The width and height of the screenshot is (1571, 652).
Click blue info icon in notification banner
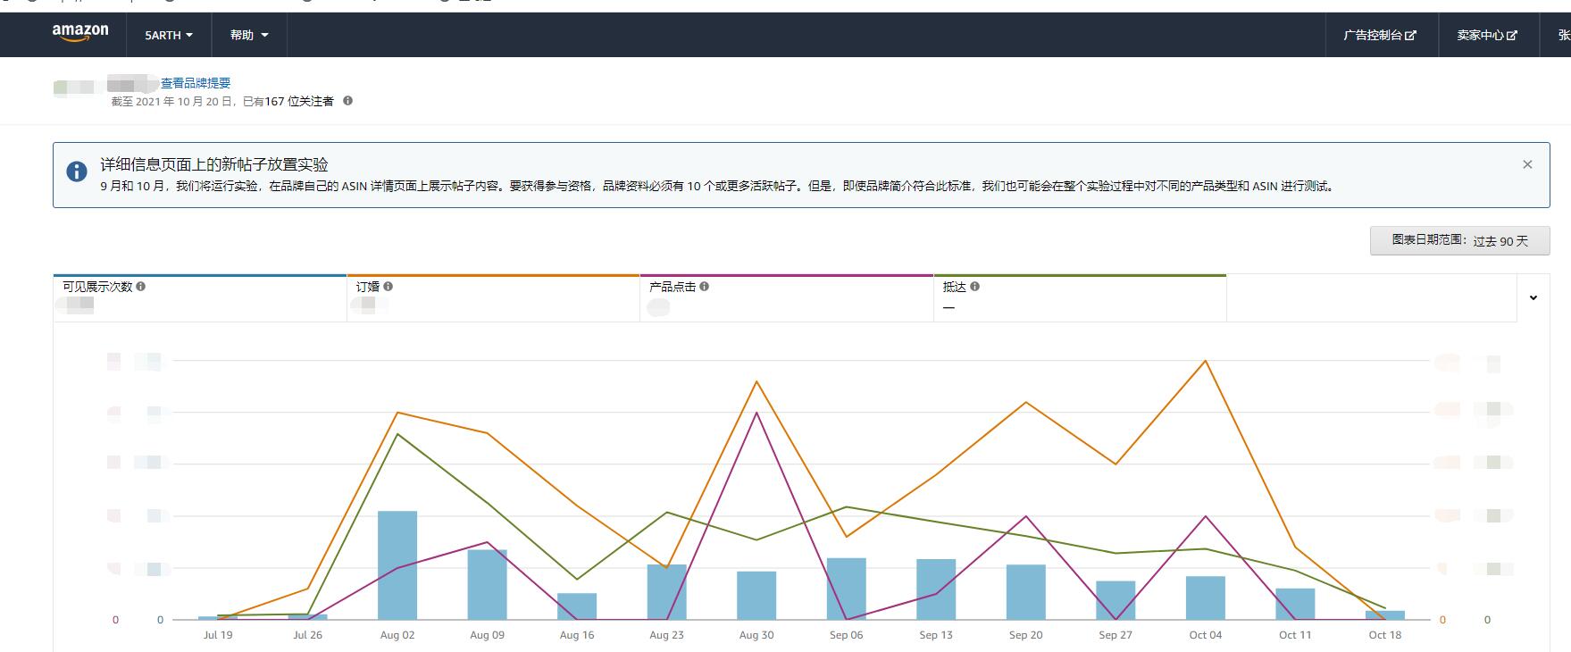(x=77, y=171)
